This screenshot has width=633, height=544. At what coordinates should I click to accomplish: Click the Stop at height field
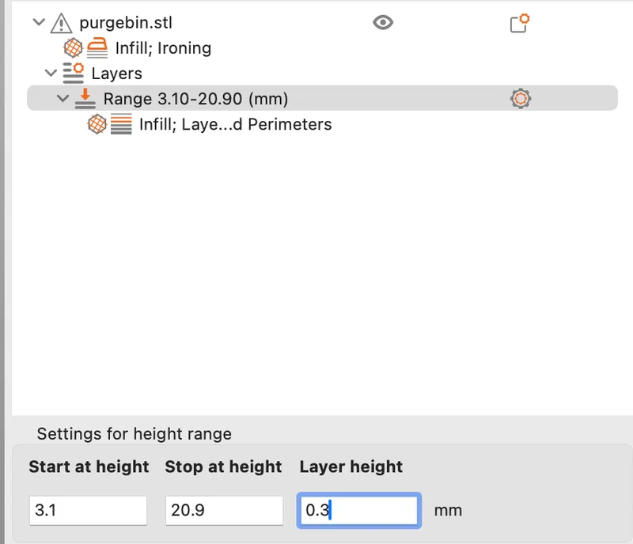coord(224,511)
